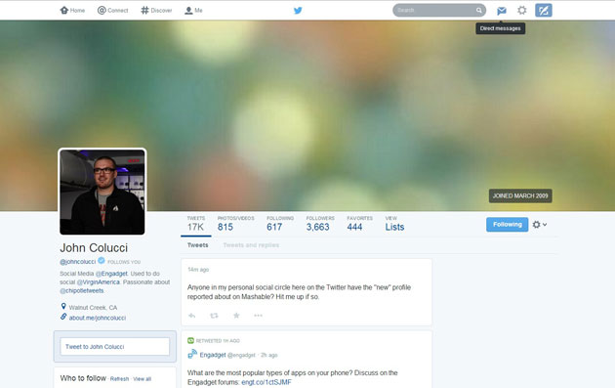Viewport: 615px width, 388px height.
Task: Open about.me/johncolucci link
Action: coord(98,318)
